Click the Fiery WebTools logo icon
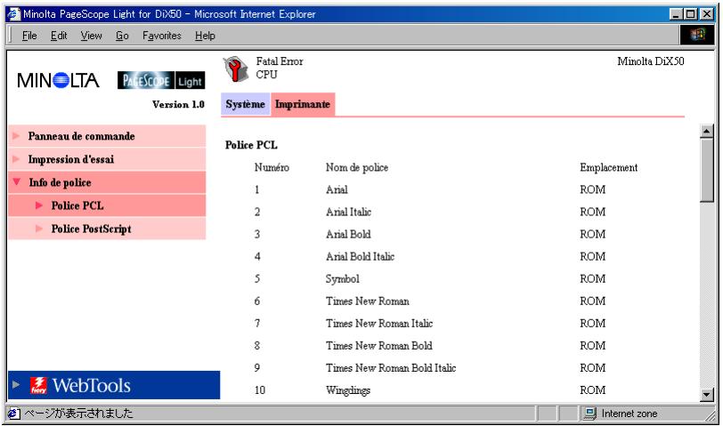 39,385
